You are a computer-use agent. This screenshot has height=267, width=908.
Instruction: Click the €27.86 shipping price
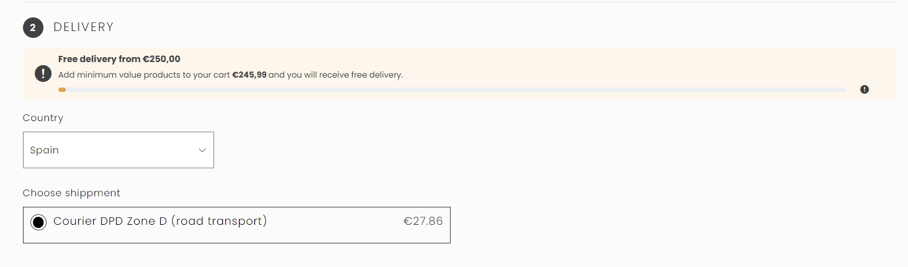423,221
